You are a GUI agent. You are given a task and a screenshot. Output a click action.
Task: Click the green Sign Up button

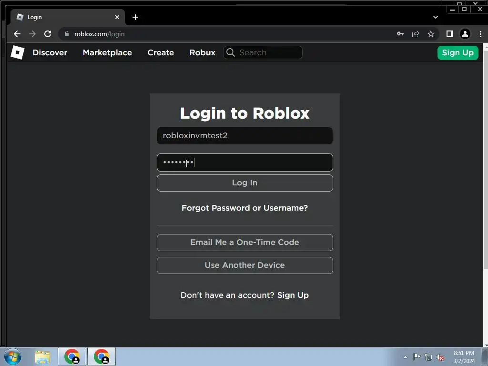(x=458, y=52)
